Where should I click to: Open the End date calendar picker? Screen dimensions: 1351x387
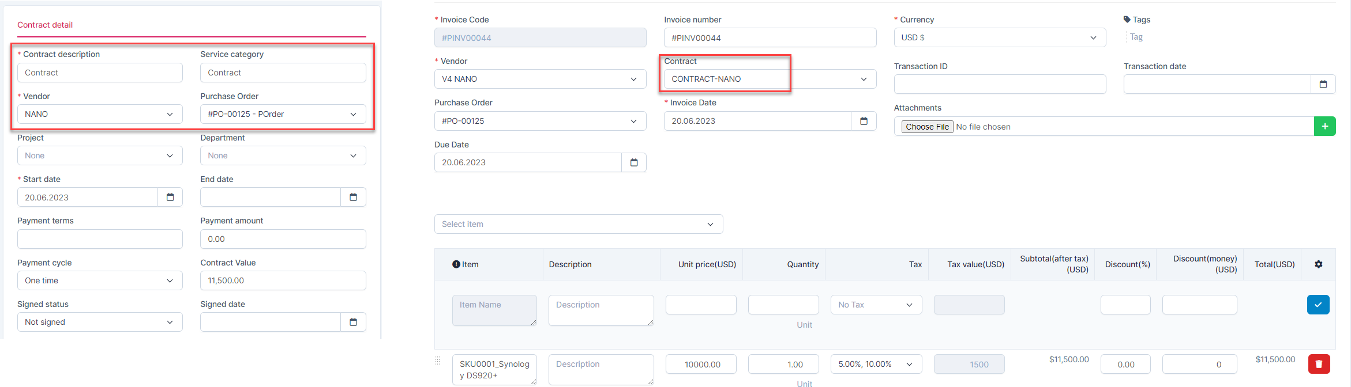[x=353, y=197]
